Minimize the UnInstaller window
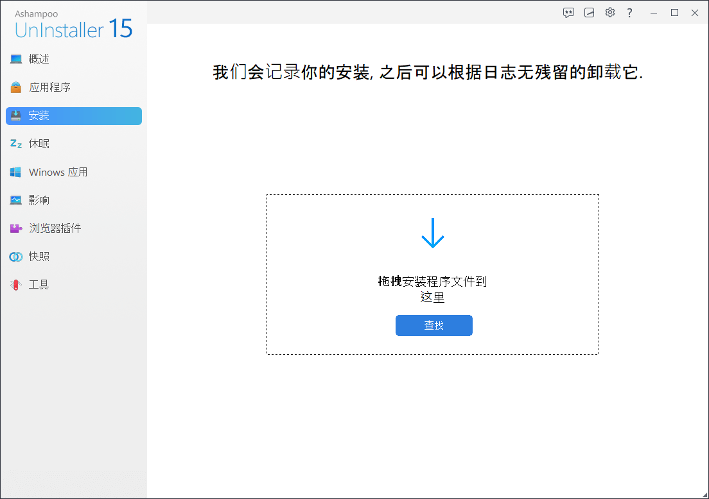 [x=653, y=13]
